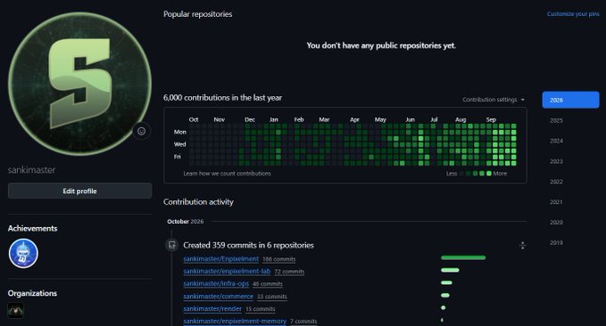Select the 2020 year tab
Image resolution: width=606 pixels, height=326 pixels.
[556, 222]
